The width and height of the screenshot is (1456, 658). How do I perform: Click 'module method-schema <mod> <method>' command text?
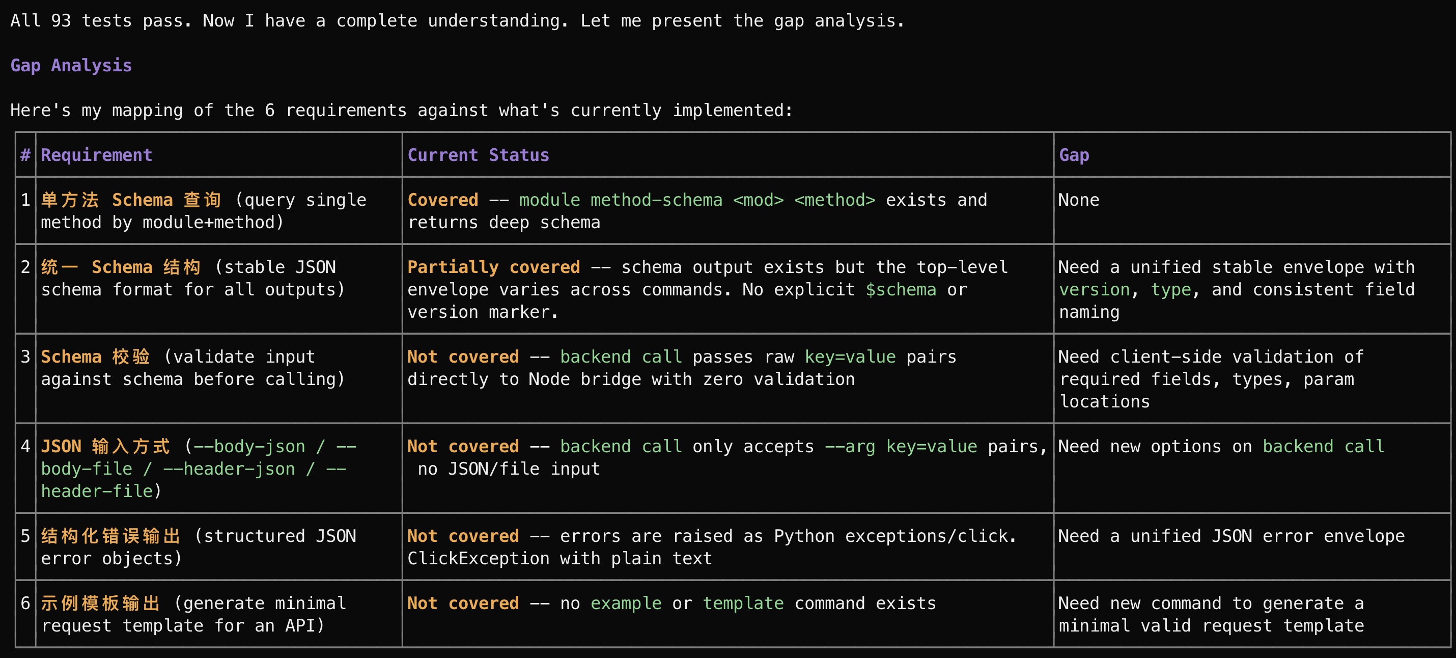point(697,200)
